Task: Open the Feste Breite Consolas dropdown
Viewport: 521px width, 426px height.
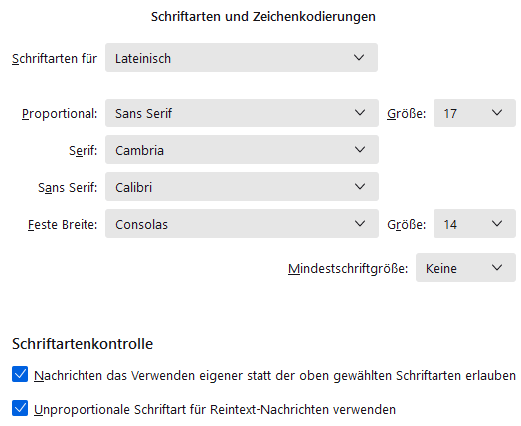Action: point(242,224)
